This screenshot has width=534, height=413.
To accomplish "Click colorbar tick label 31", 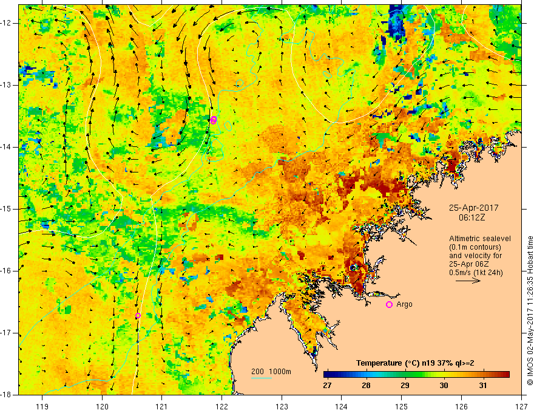I will (x=482, y=386).
